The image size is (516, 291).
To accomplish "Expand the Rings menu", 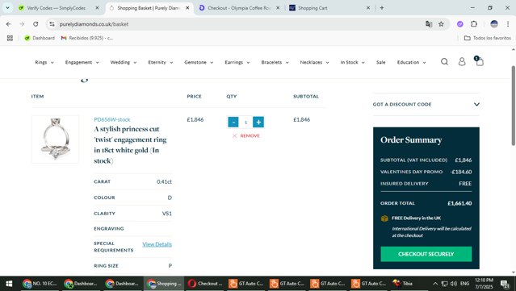I will click(44, 62).
